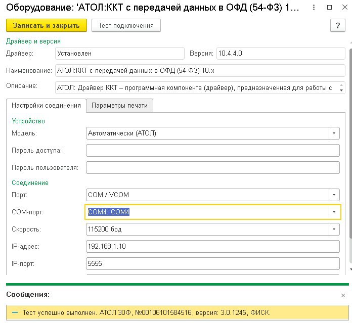Maximize the equipment settings window

(329, 8)
